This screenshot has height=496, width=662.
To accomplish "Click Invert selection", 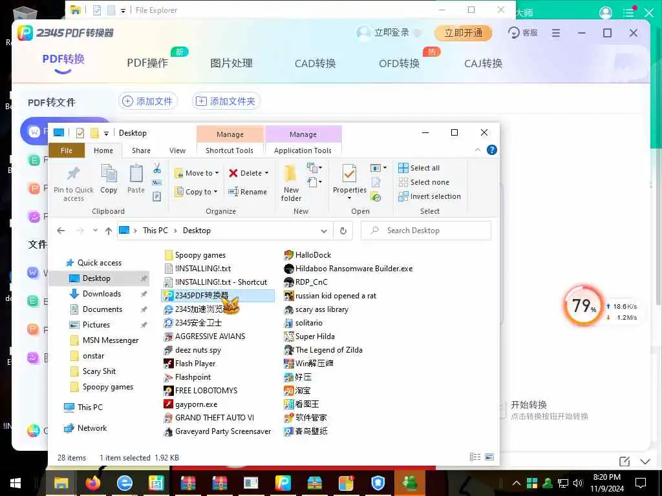I will [429, 196].
